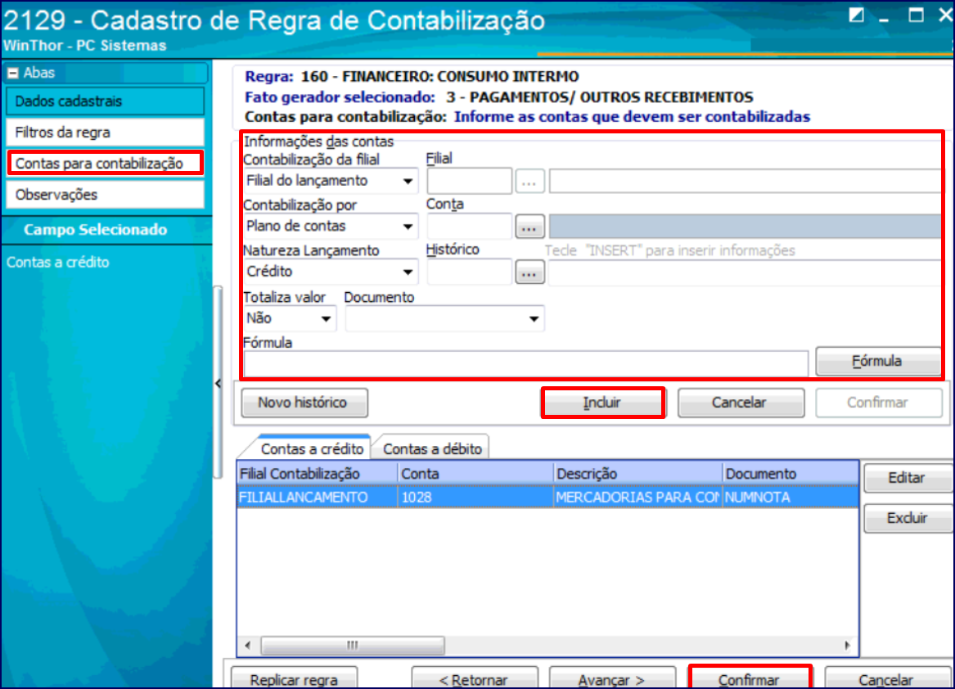Click the Histórico code input field
This screenshot has width=955, height=689.
point(469,272)
